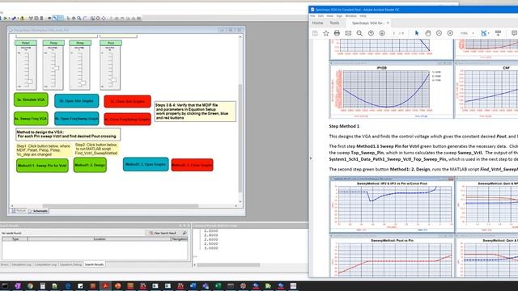
Task: Switch to the Tools tab in Acrobat
Action: (334, 23)
